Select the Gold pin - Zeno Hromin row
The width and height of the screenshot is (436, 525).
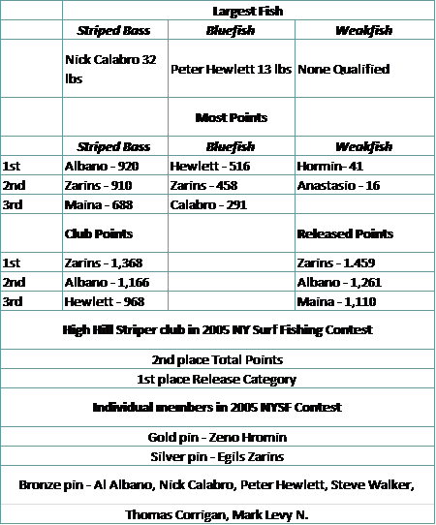tap(217, 437)
